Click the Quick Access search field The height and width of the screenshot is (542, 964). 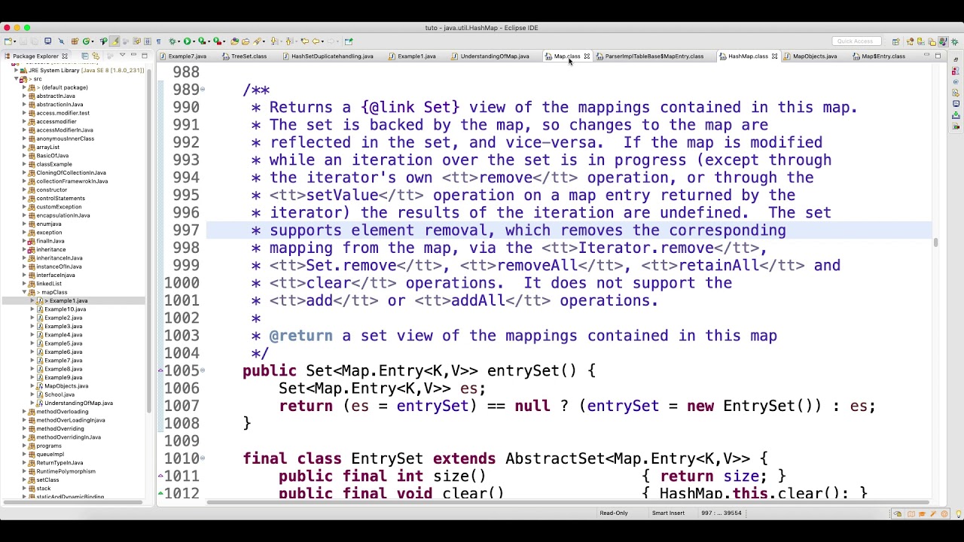pos(856,41)
